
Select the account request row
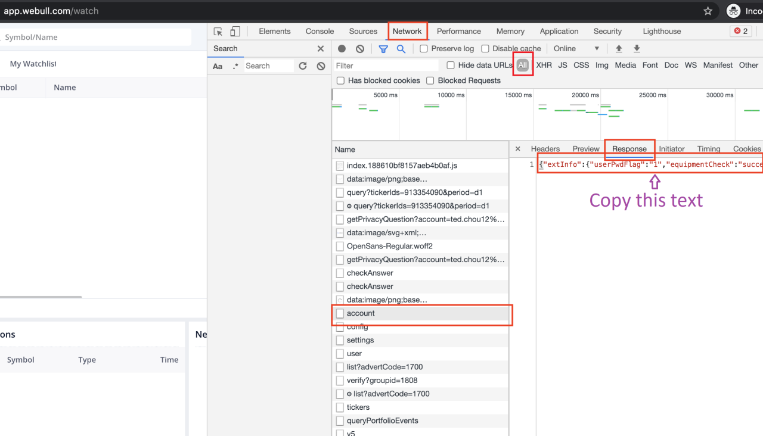tap(361, 313)
